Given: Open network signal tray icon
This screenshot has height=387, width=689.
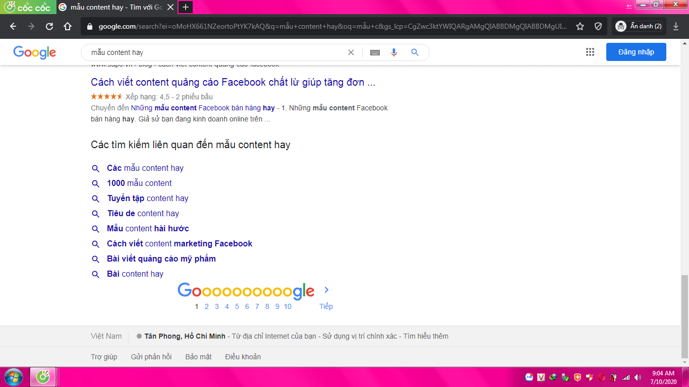Looking at the screenshot, I should pos(626,377).
